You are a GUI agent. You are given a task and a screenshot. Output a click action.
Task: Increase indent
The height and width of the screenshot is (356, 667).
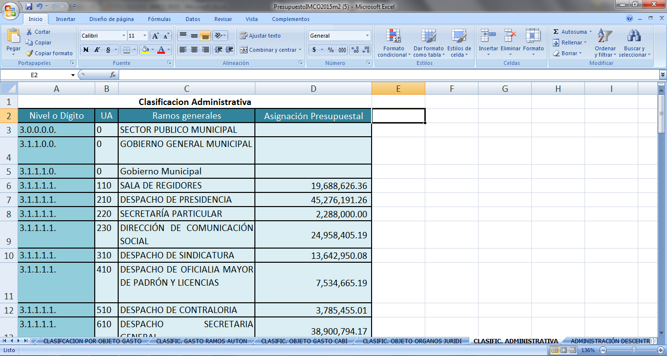coord(229,50)
